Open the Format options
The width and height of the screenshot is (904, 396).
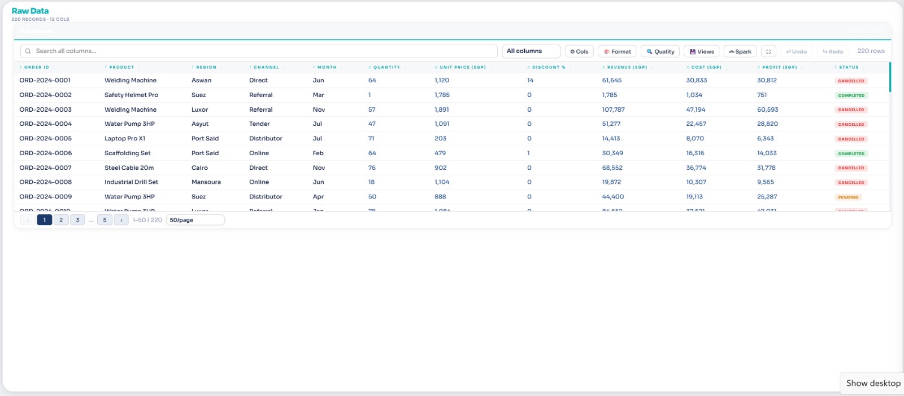[617, 51]
